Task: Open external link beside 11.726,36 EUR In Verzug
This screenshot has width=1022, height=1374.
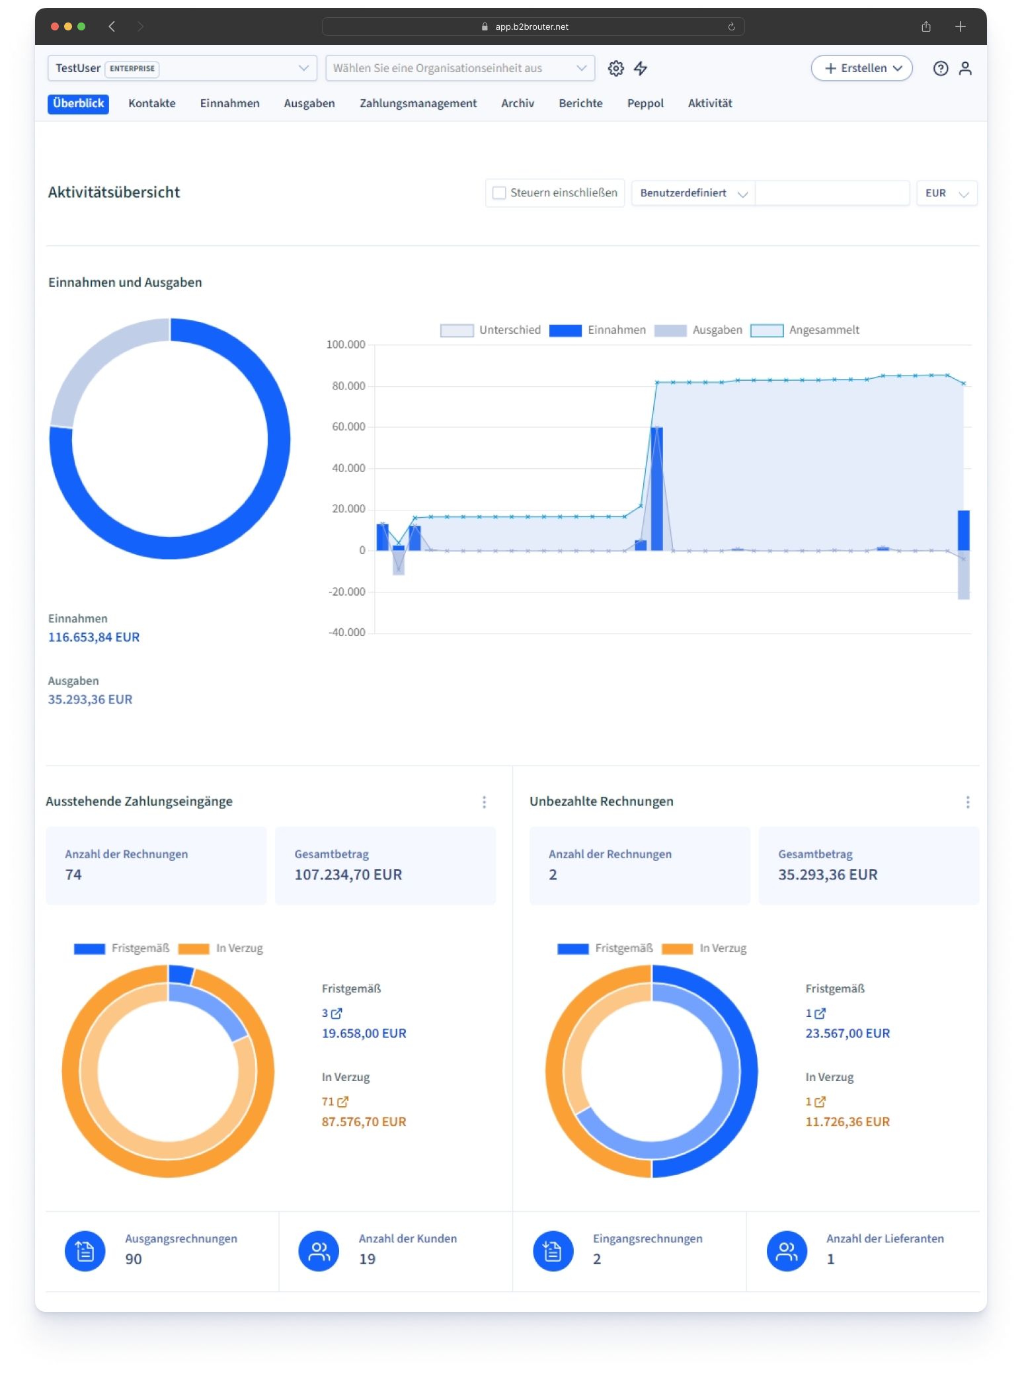Action: (820, 1102)
